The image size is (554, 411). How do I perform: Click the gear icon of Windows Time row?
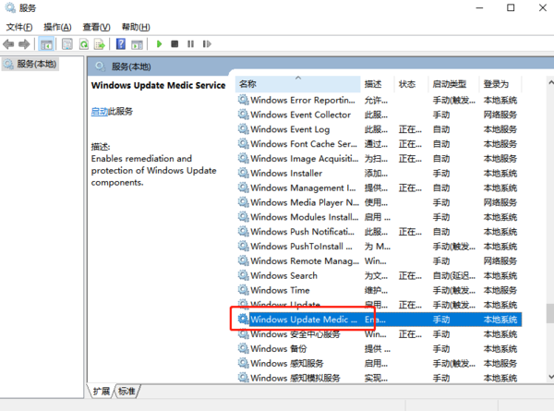(x=243, y=290)
